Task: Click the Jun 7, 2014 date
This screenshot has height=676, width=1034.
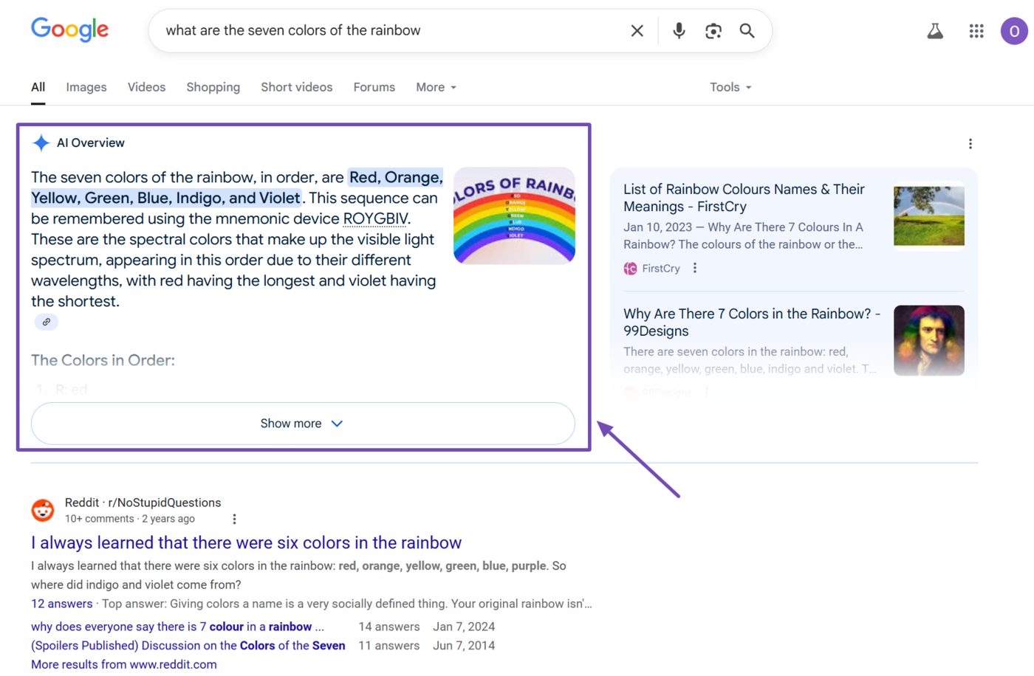Action: coord(464,646)
